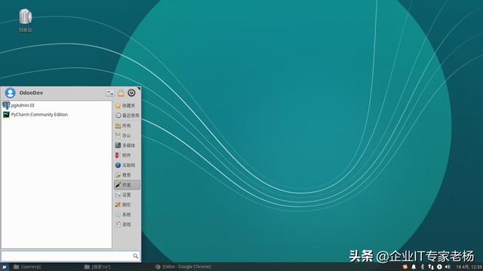
Task: Open the network connections tray icon
Action: (431, 266)
